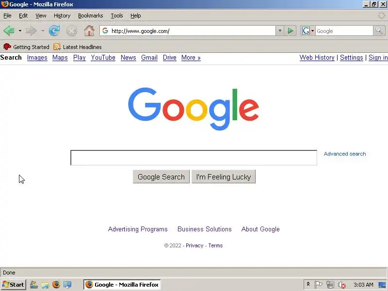388x291 pixels.
Task: Click the colorful Google logo
Action: click(x=194, y=109)
